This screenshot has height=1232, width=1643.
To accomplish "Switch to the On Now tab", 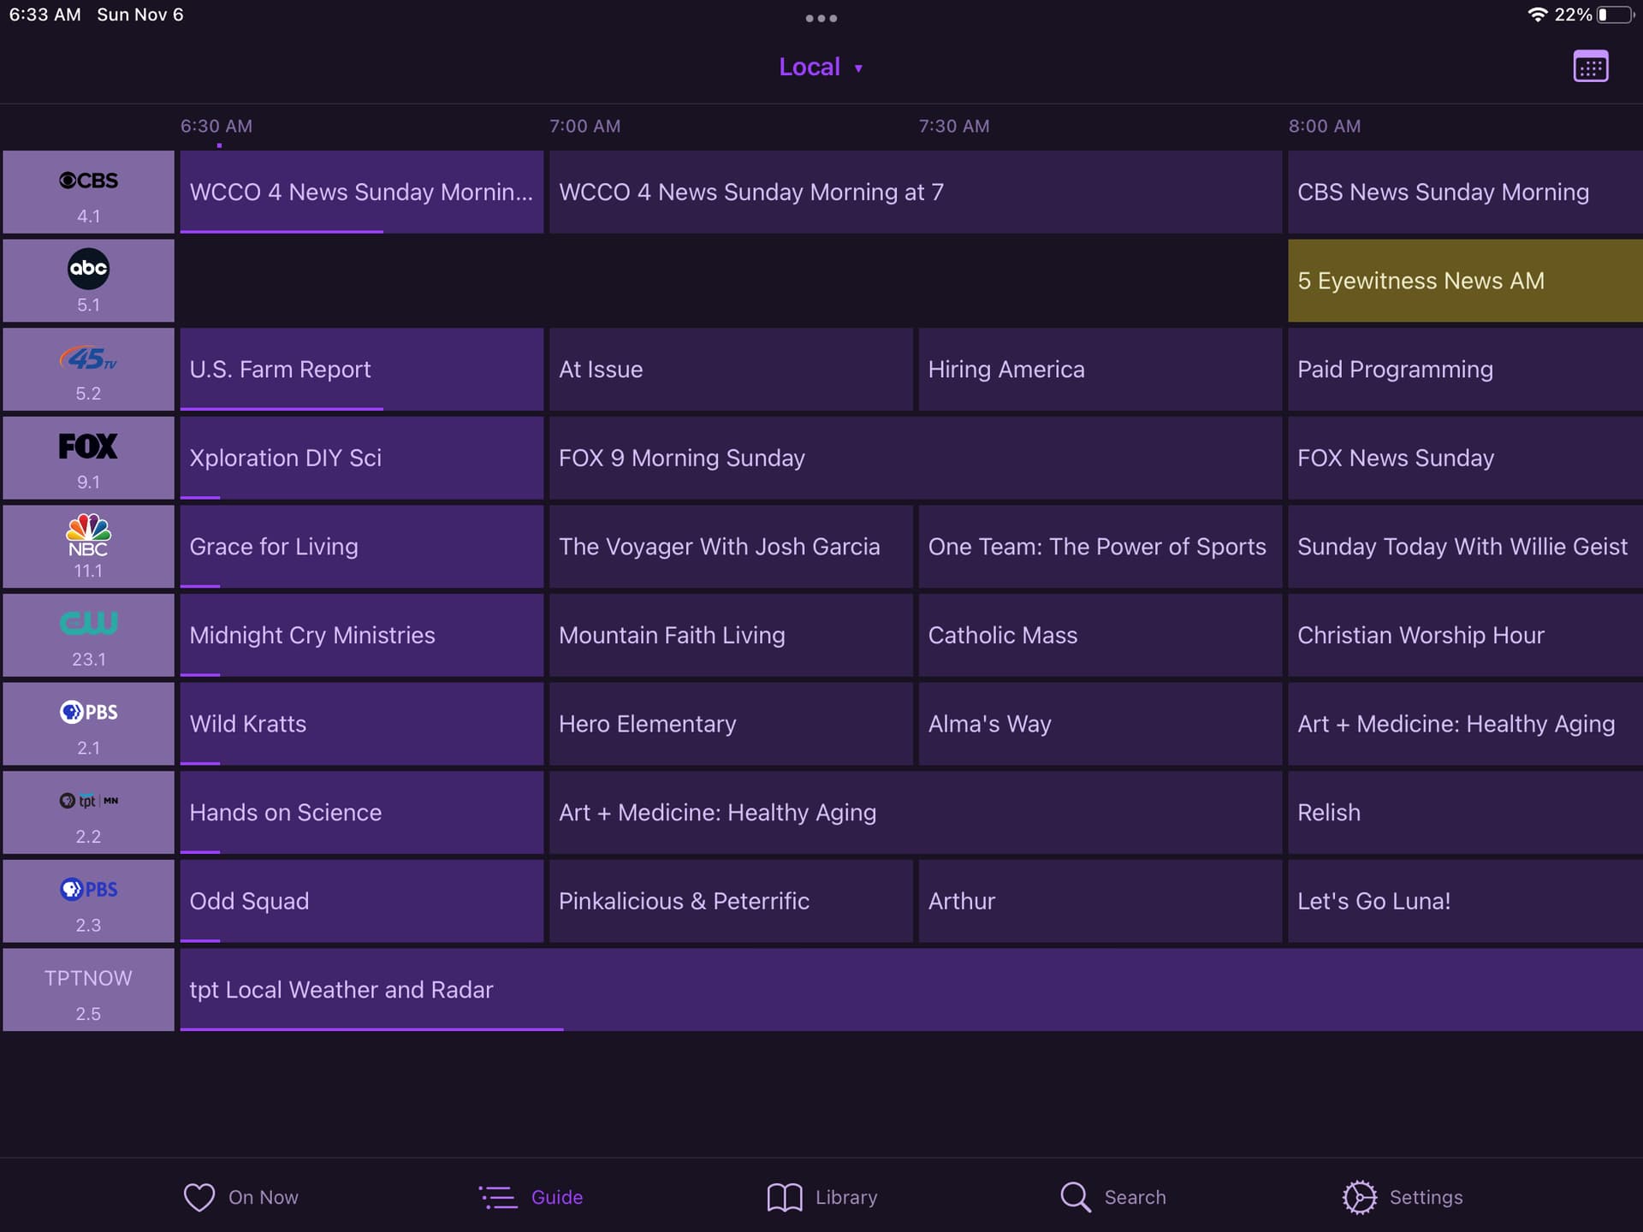I will tap(241, 1197).
